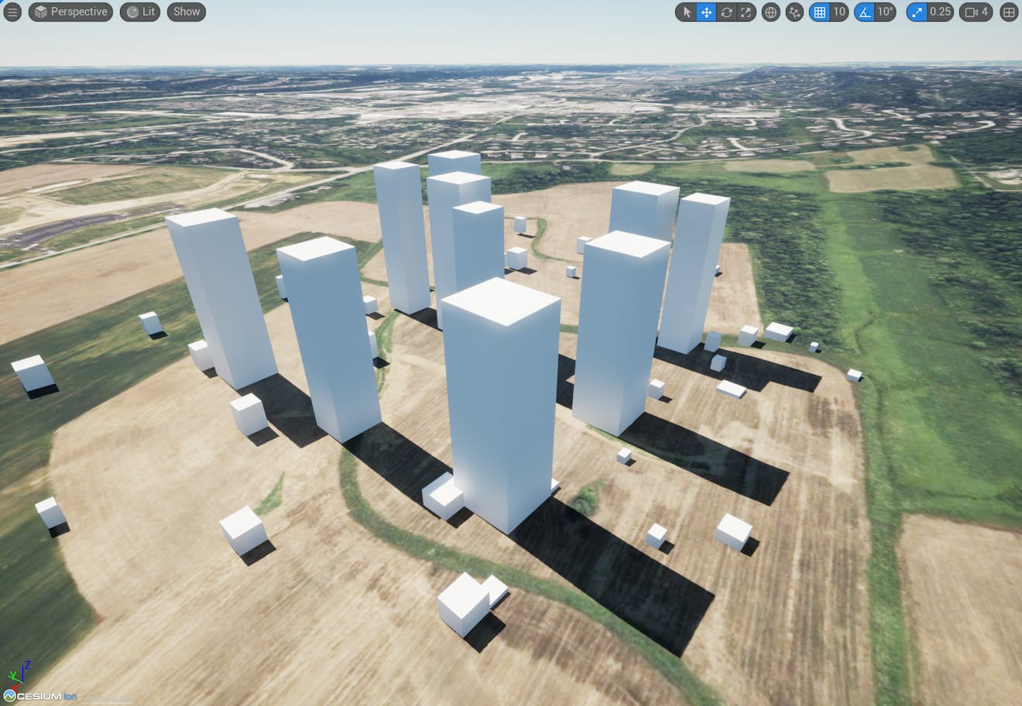Click the camera speed icon
This screenshot has height=706, width=1022.
[972, 12]
